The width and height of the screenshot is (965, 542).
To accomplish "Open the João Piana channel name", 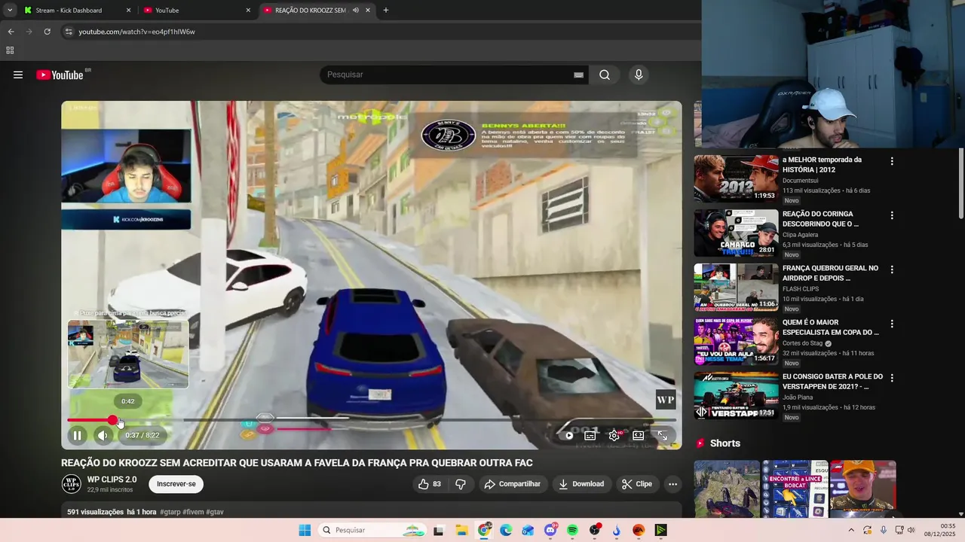I will (x=799, y=397).
